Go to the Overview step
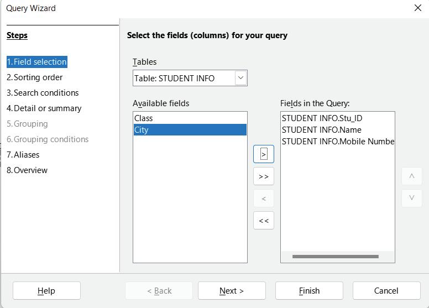The image size is (429, 308). click(27, 170)
